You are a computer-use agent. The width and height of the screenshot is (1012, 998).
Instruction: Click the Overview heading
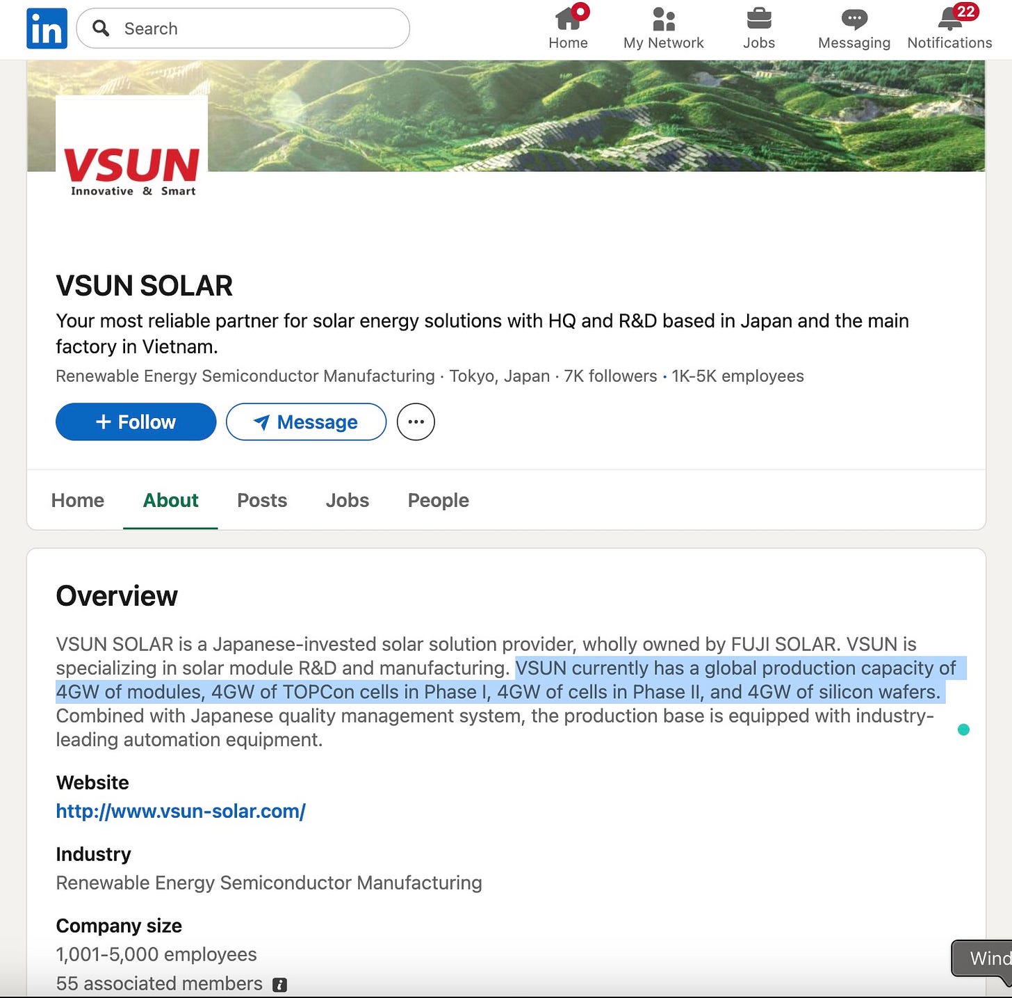[x=117, y=596]
